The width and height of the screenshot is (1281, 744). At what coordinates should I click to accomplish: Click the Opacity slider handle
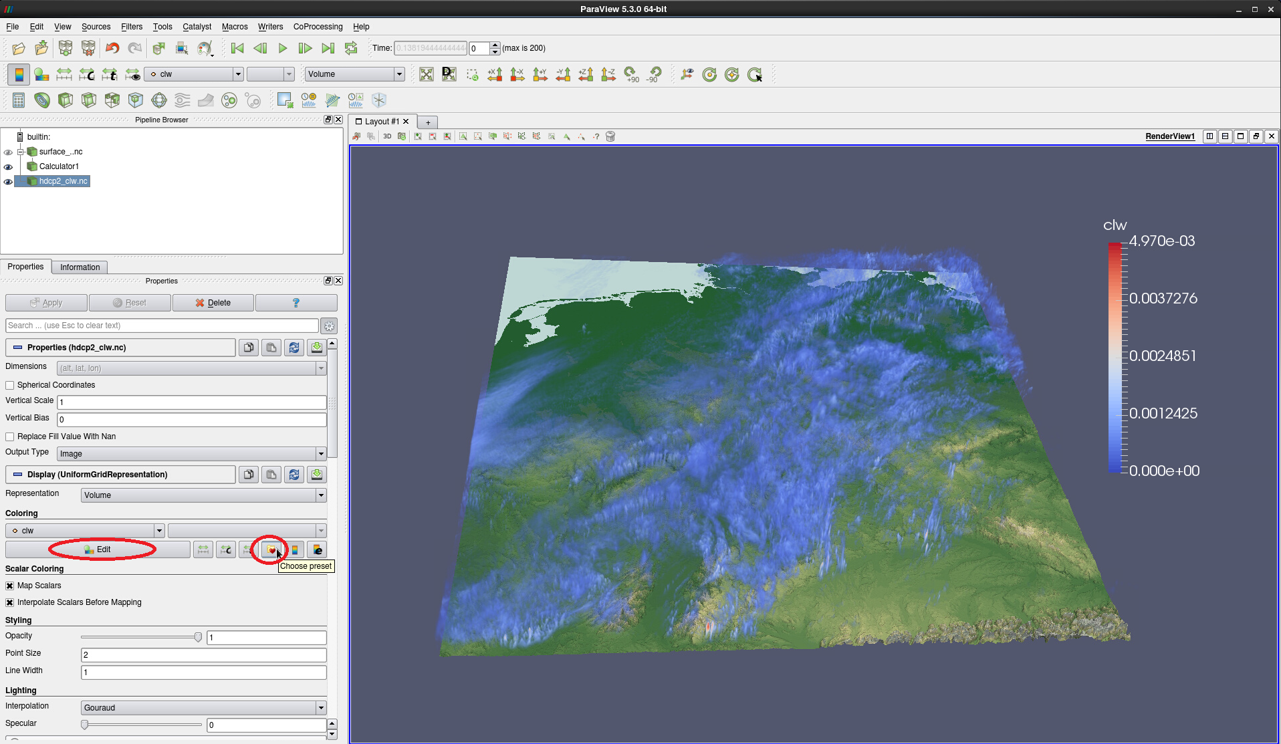(198, 638)
